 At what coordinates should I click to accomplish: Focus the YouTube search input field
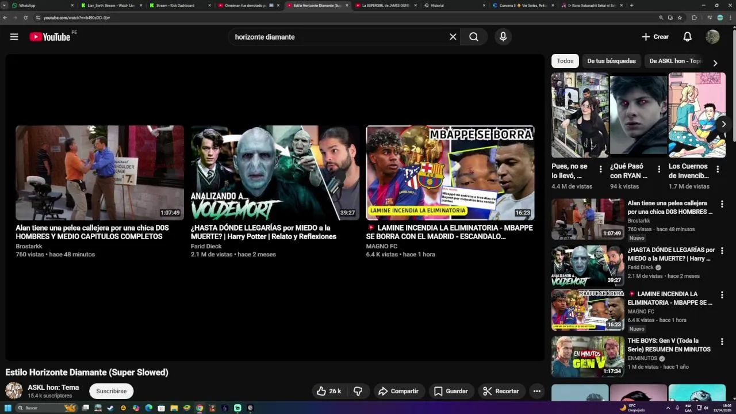(x=339, y=37)
